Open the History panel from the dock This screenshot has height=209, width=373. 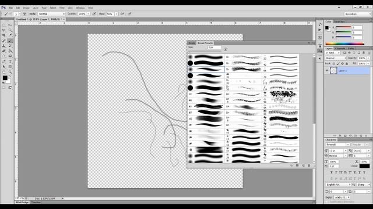320,24
